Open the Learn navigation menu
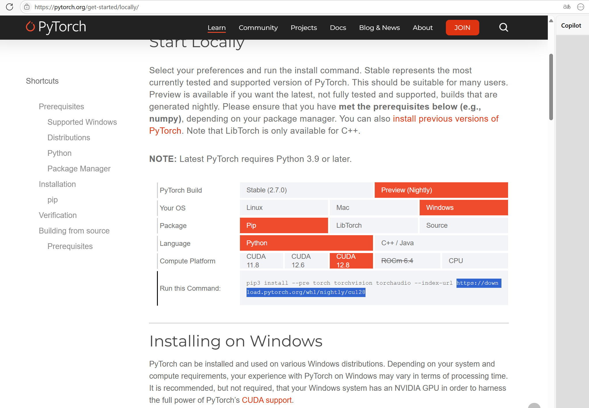The width and height of the screenshot is (589, 408). coord(217,28)
